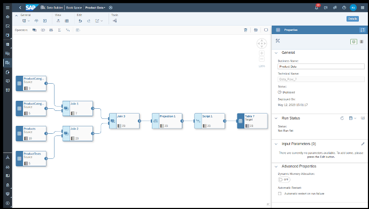Click the tools icon below Properties header
Viewport: 369px width, 209px height.
(x=278, y=41)
